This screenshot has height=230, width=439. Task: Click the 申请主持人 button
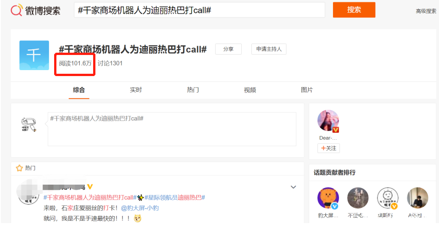tap(269, 49)
